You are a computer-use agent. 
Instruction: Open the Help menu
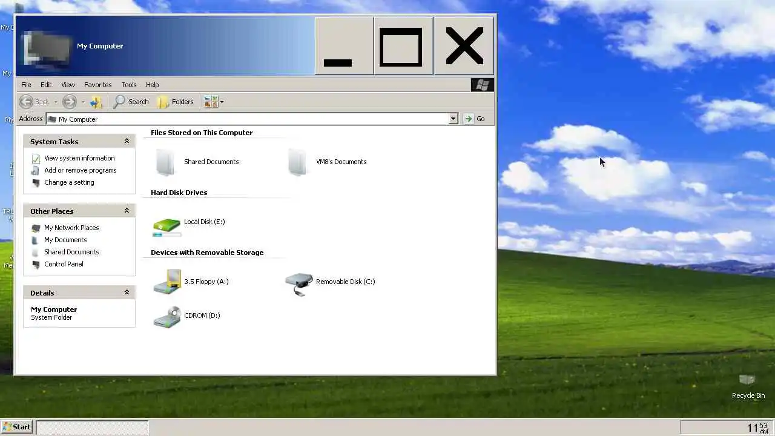pos(152,85)
